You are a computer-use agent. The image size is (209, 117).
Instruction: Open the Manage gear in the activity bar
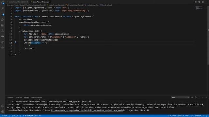(x=3, y=111)
